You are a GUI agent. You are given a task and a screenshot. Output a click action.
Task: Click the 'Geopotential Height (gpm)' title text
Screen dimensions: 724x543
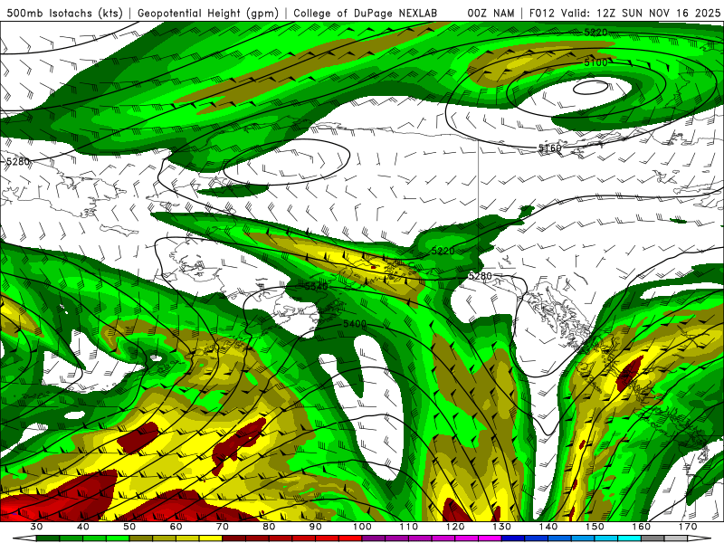coord(208,14)
